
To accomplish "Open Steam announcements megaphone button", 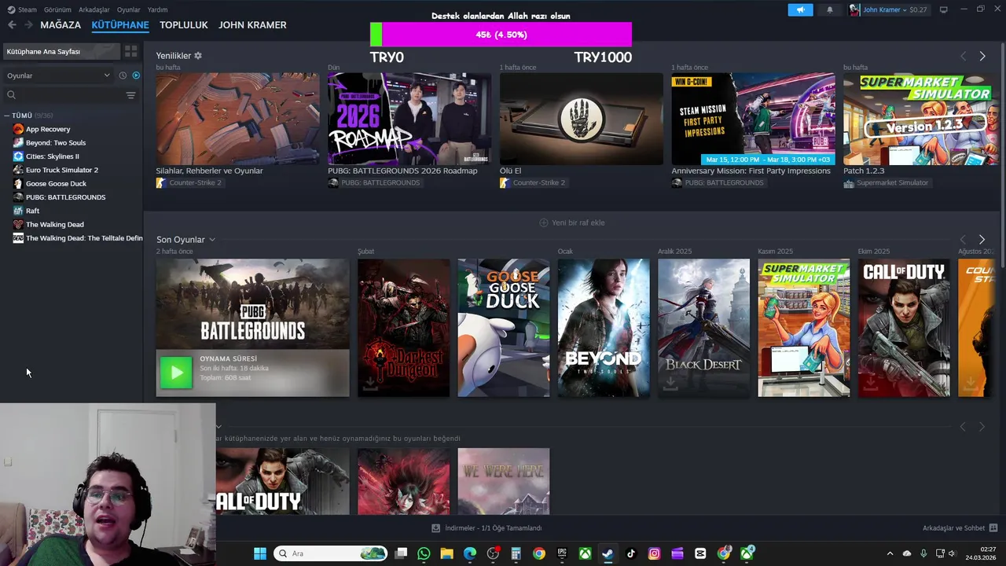I will click(x=800, y=9).
